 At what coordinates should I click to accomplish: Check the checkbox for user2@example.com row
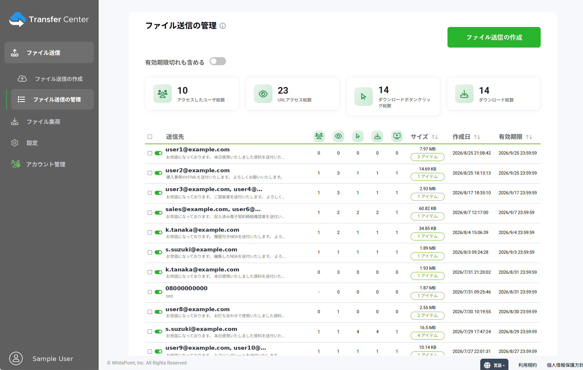coord(150,173)
